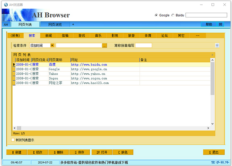Expand the double-chevron panel icon in search bar

pyautogui.click(x=217, y=45)
